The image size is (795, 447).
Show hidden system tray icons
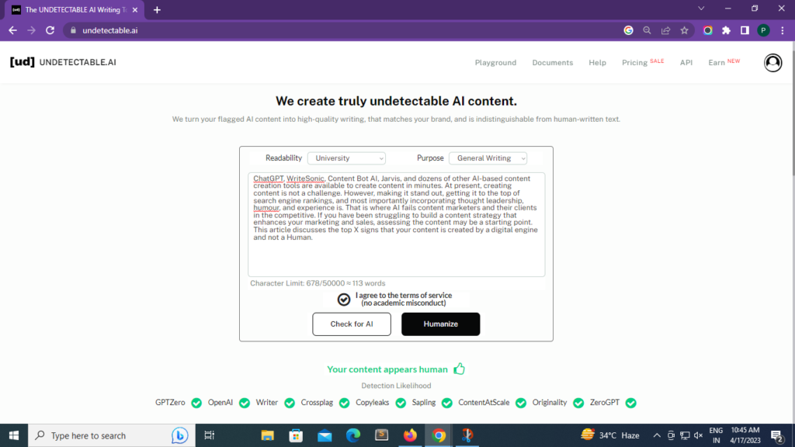[657, 435]
